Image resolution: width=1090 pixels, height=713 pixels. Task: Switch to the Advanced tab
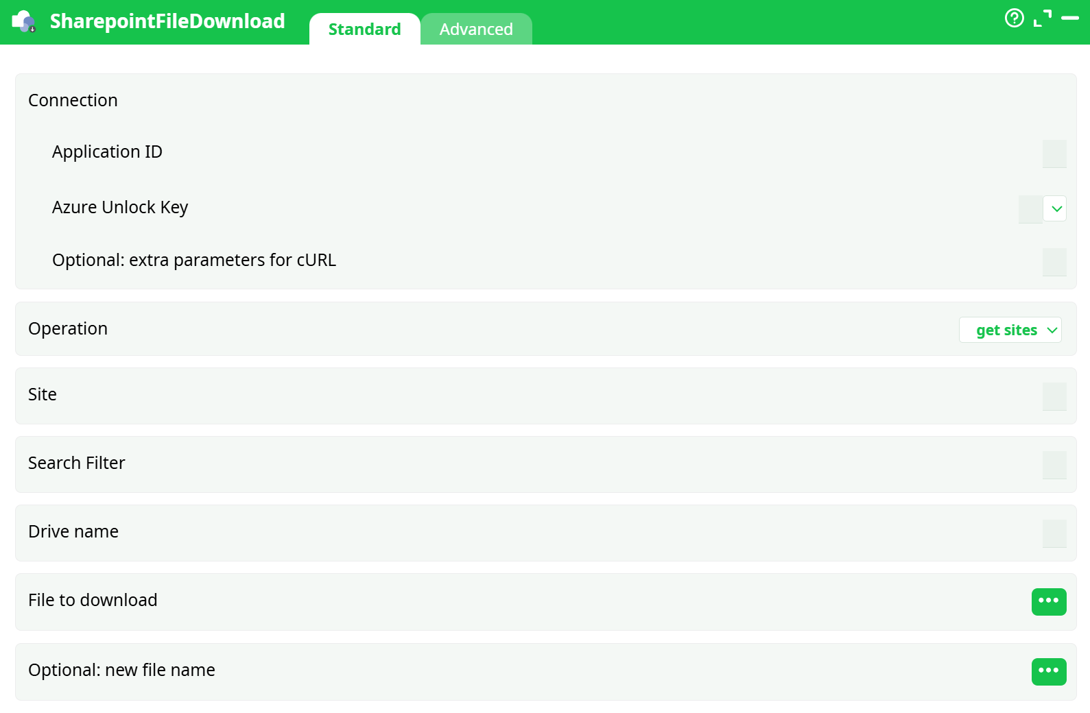pos(476,29)
